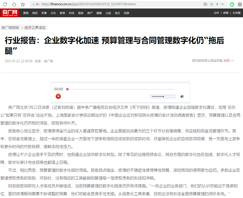Open the QR code grid icon in address bar
The image size is (243, 198).
[x=211, y=4]
